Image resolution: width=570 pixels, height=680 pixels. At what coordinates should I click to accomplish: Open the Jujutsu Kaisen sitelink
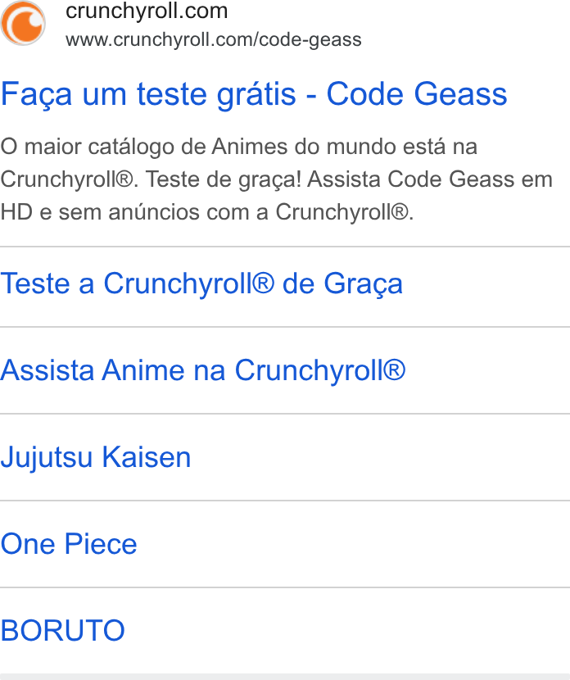pos(95,457)
